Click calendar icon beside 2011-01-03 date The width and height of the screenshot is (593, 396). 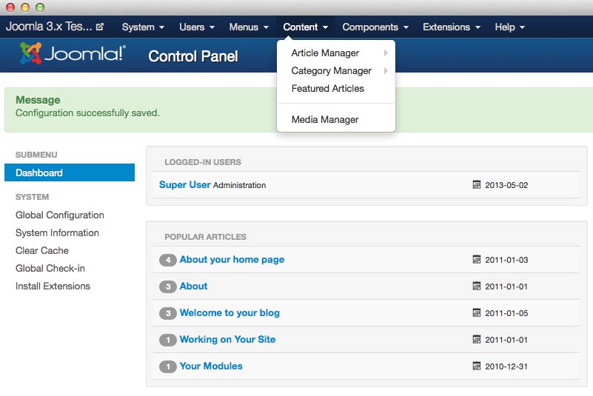(x=477, y=260)
